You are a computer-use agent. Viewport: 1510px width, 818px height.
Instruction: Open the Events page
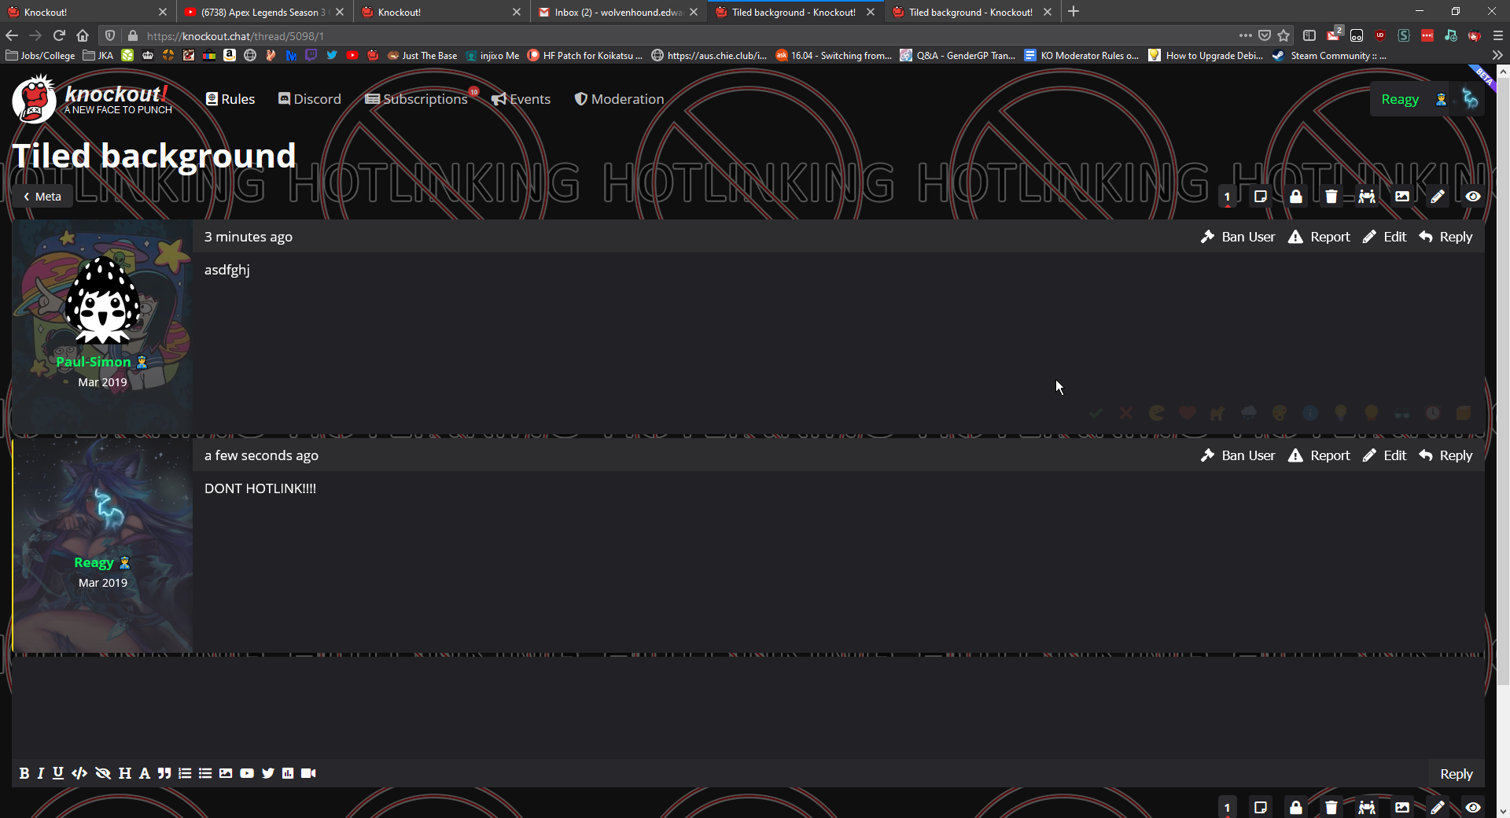coord(521,99)
